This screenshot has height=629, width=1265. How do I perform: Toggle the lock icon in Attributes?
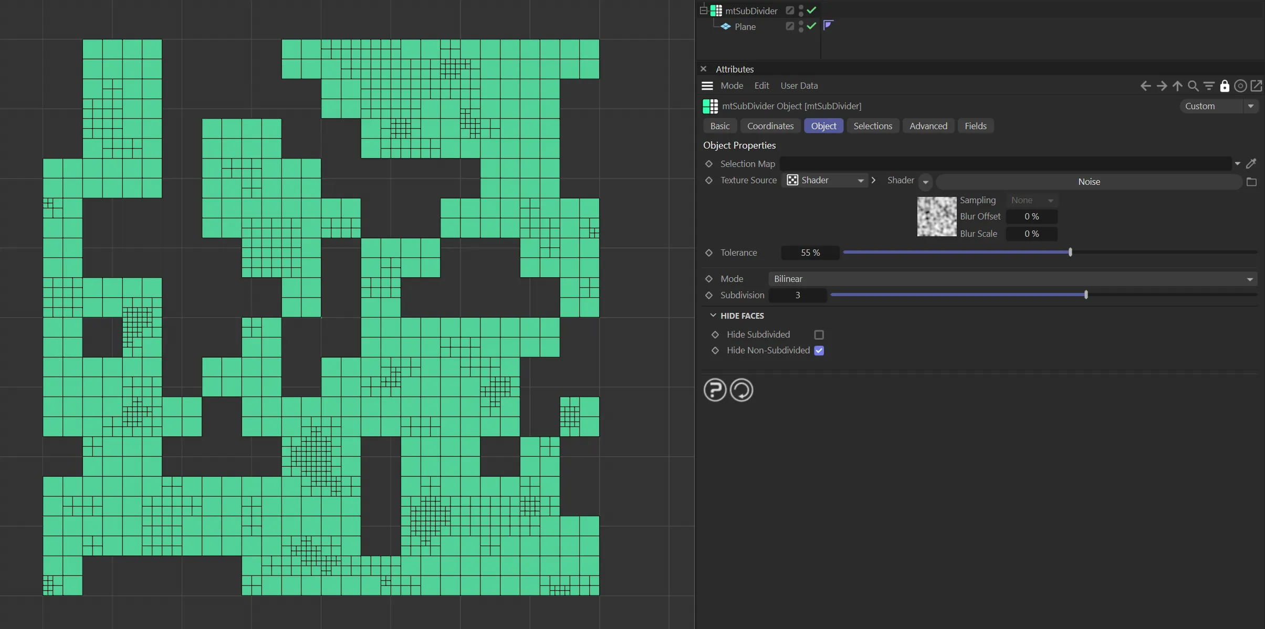1225,86
